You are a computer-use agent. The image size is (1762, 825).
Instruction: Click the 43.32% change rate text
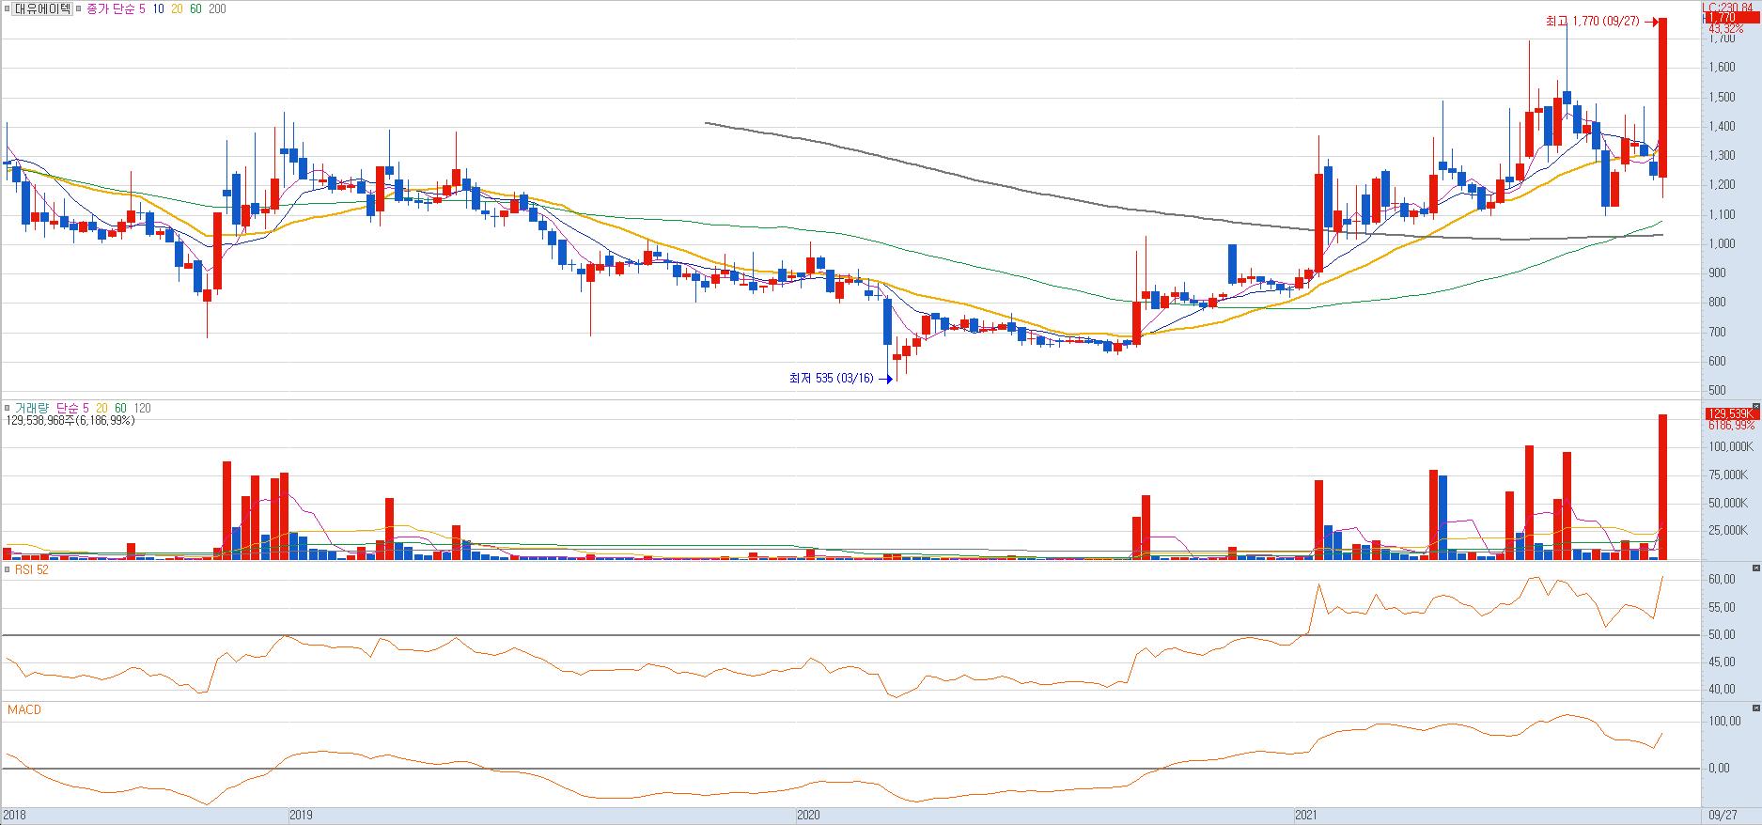(x=1725, y=29)
